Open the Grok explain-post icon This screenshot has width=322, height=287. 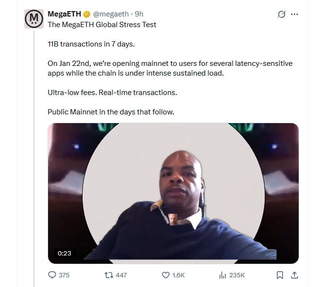[281, 14]
